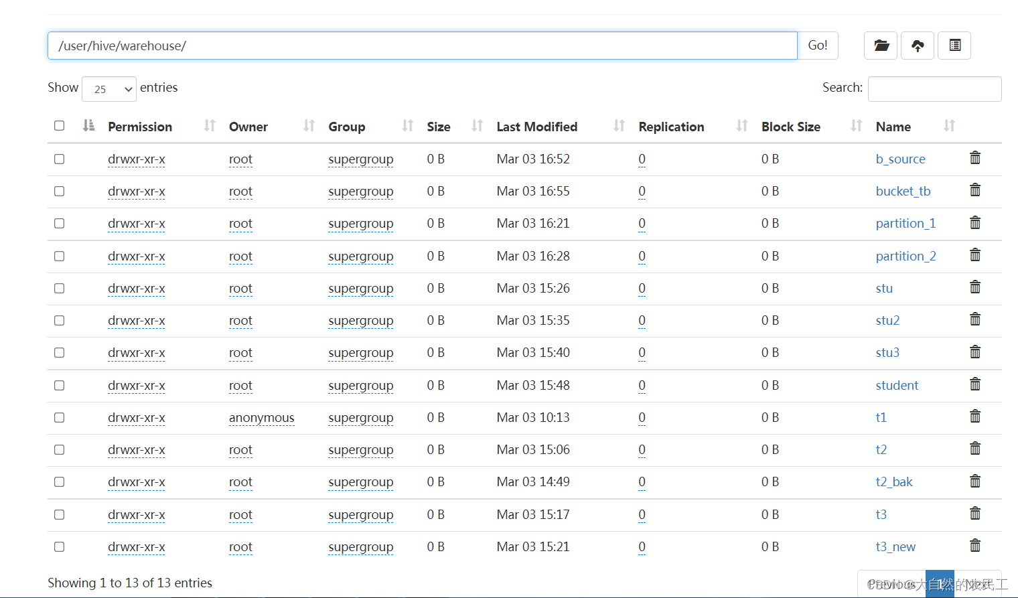The image size is (1018, 598).
Task: Delete the student directory with trash icon
Action: click(x=975, y=384)
